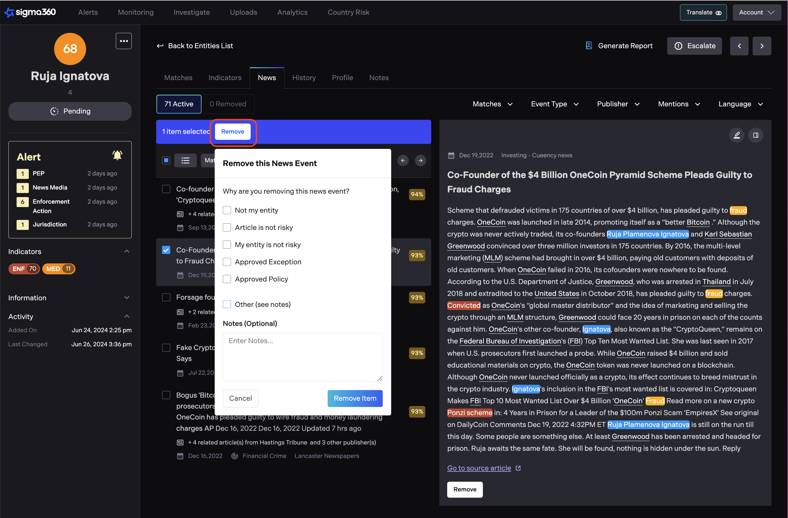Check 'Article is not risky' option
Screen dimensions: 788x518
[x=227, y=227]
